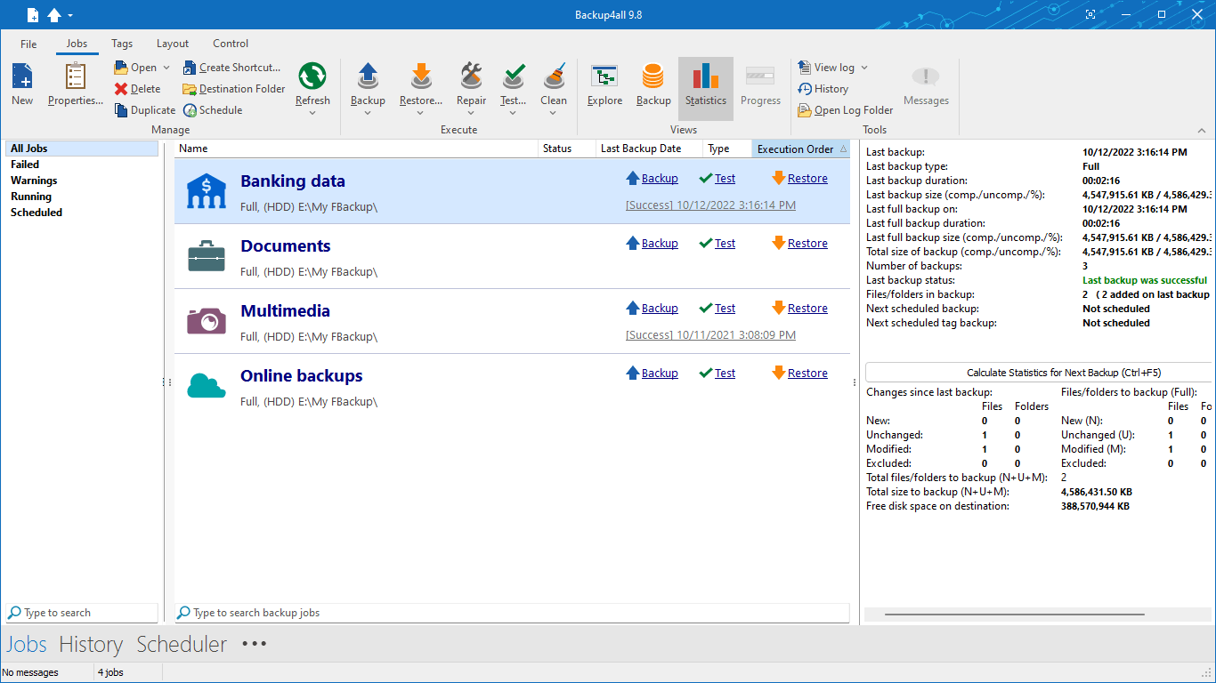This screenshot has height=683, width=1216.
Task: Click the Open folder icon in Manage
Action: 121,68
